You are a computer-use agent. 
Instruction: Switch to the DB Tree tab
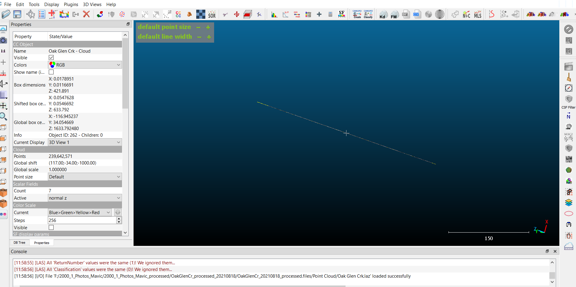click(x=19, y=243)
